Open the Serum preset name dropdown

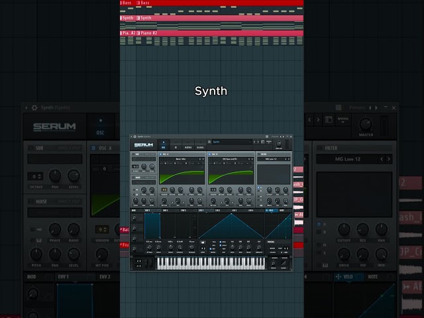(x=232, y=142)
